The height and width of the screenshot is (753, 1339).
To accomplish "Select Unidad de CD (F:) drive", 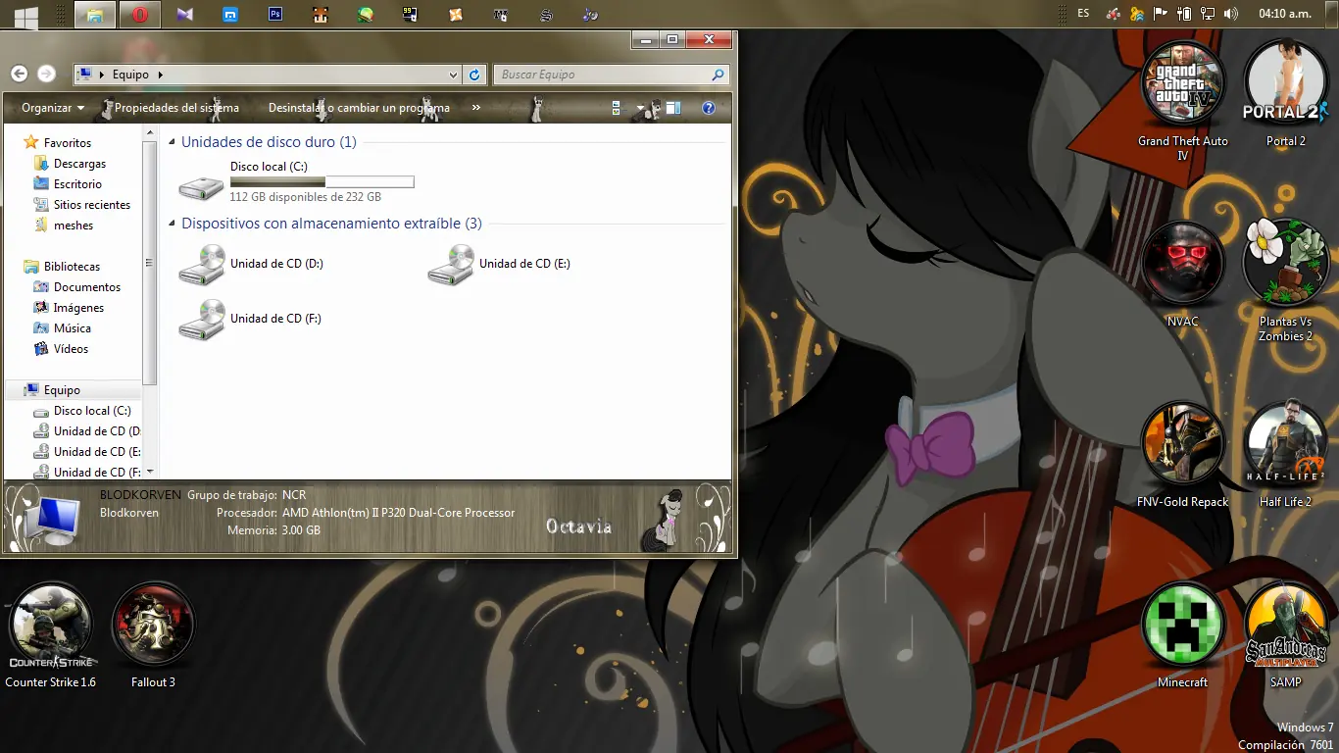I will (x=251, y=320).
